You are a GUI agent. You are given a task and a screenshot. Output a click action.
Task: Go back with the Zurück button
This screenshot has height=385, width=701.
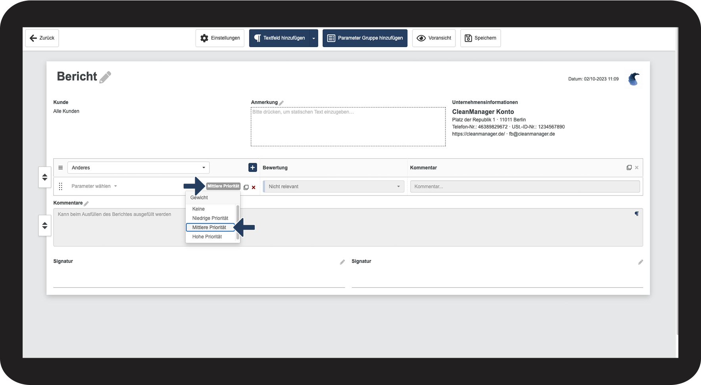[x=42, y=38]
